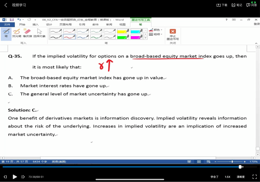Viewport: 260px width, 182px height.
Task: Mark lesson learned with 学会了
Action: [x=214, y=177]
